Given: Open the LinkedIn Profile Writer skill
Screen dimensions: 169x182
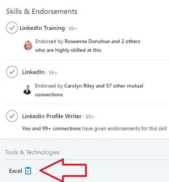Looking at the screenshot, I should [52, 116].
